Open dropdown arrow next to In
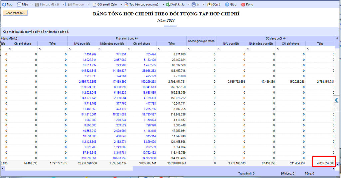 point(203,4)
